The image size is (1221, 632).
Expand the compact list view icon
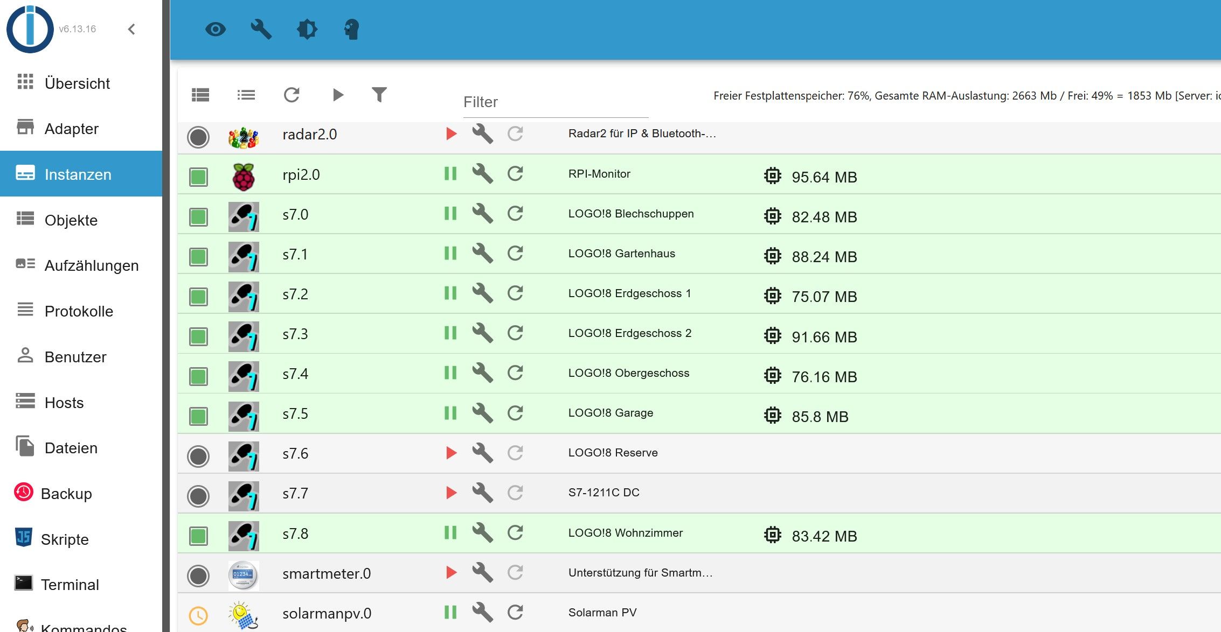(x=246, y=95)
